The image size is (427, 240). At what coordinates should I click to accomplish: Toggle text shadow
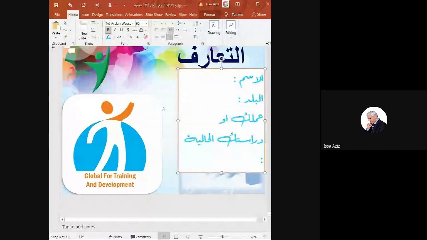pos(128,30)
